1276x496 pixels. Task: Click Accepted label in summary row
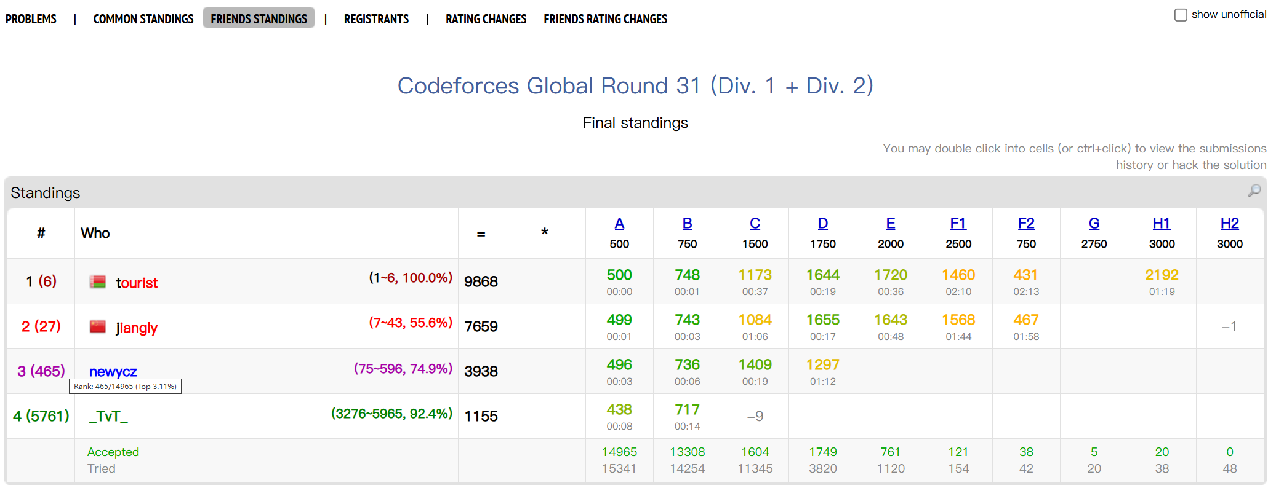[113, 452]
